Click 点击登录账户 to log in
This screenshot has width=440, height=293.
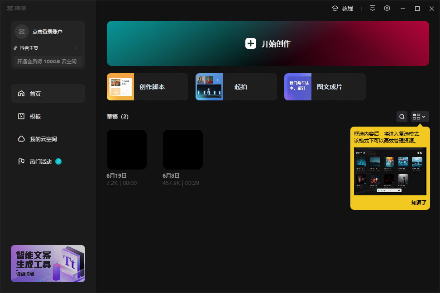48,32
